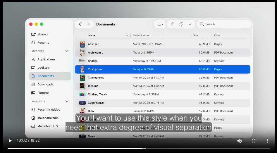The image size is (277, 153).
Task: Enter fullscreen mode
Action: (254, 141)
